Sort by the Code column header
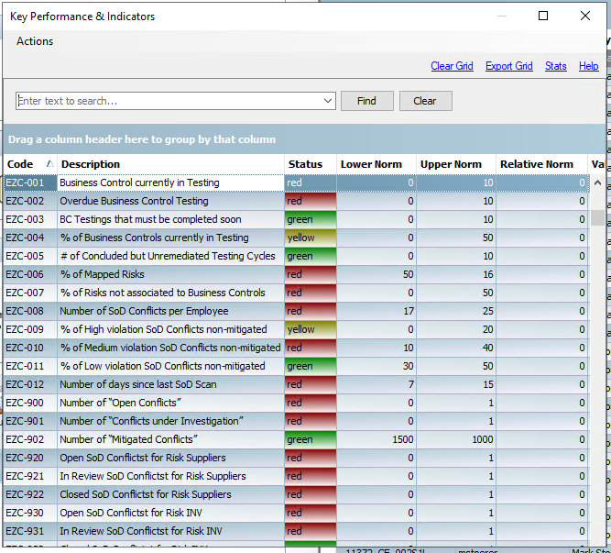Viewport: 611px width, 553px height. (x=20, y=164)
